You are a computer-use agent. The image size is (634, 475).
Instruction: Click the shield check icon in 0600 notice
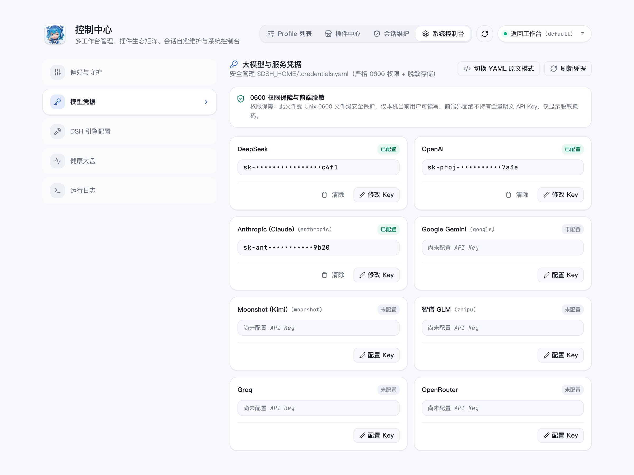click(241, 99)
